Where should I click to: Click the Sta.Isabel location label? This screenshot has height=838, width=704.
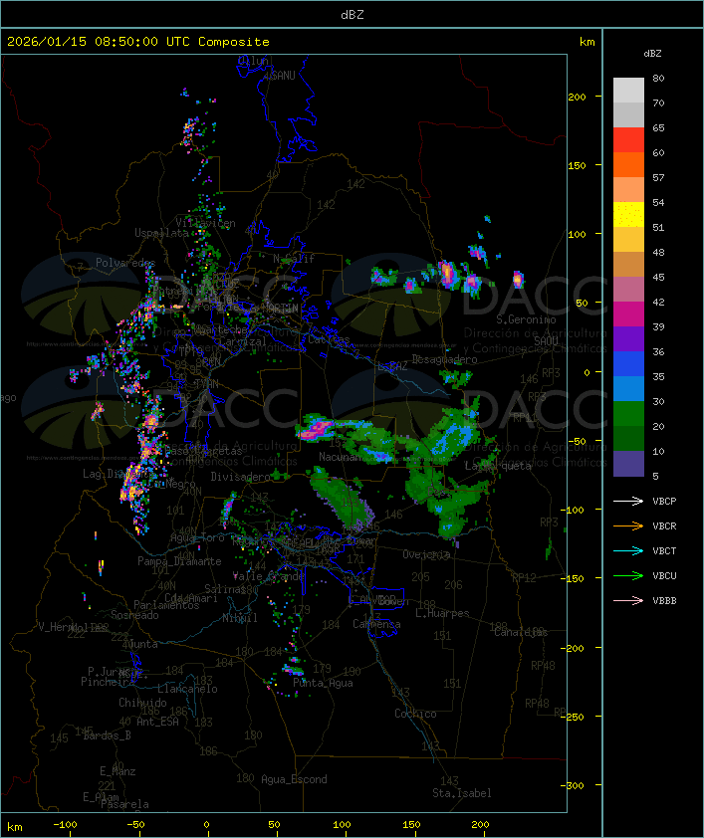462,793
